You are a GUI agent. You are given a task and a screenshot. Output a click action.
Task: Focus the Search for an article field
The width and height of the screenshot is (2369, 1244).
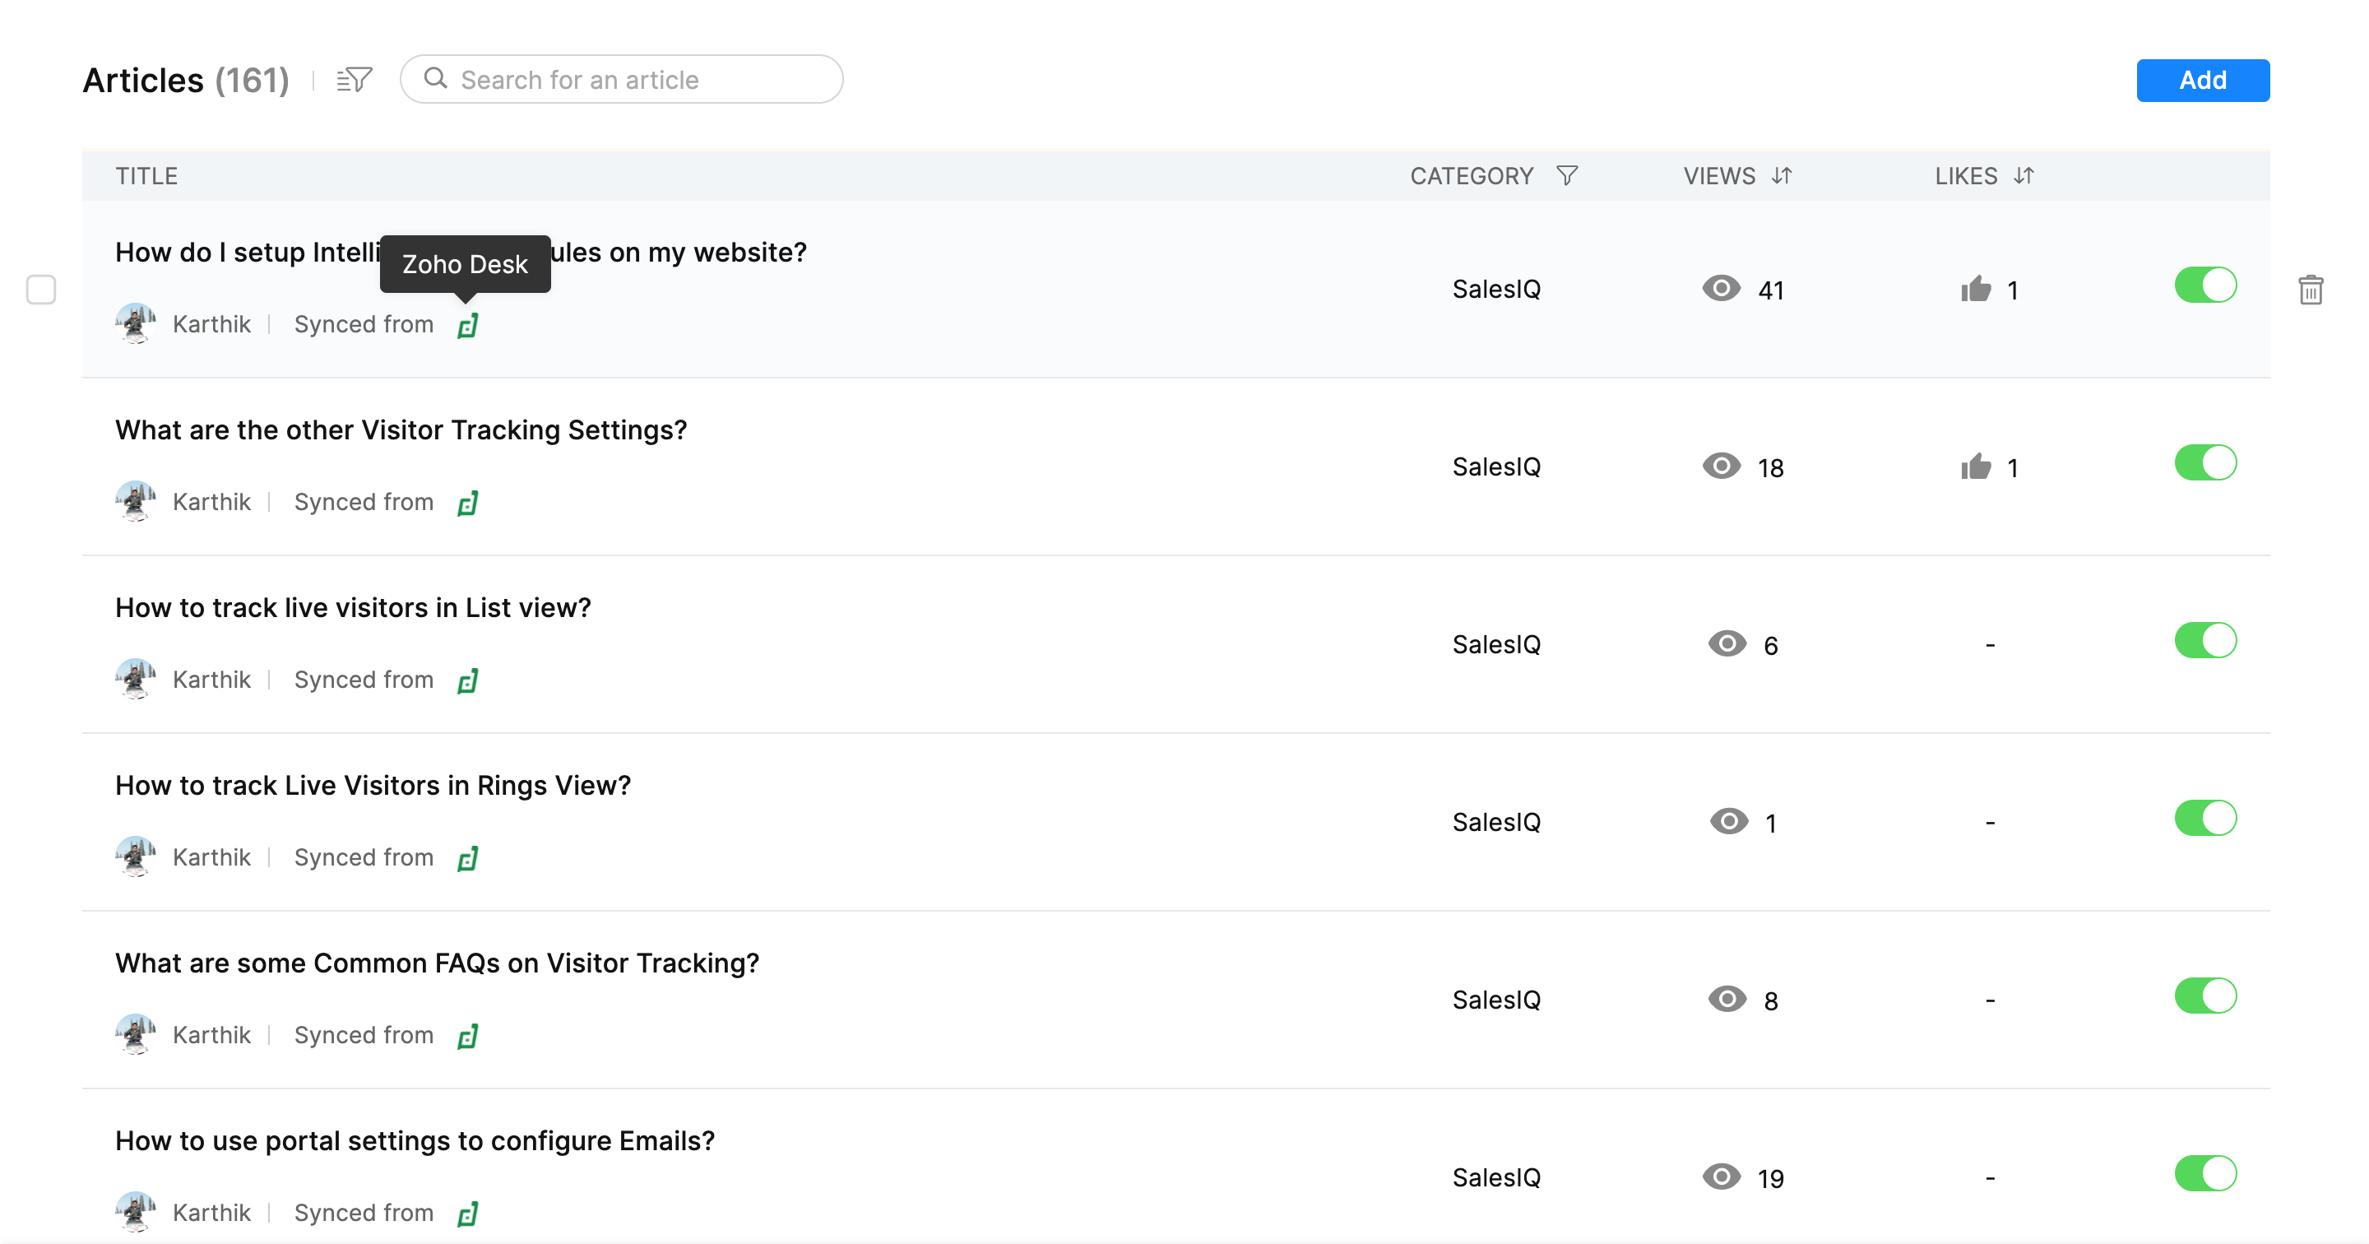click(634, 80)
